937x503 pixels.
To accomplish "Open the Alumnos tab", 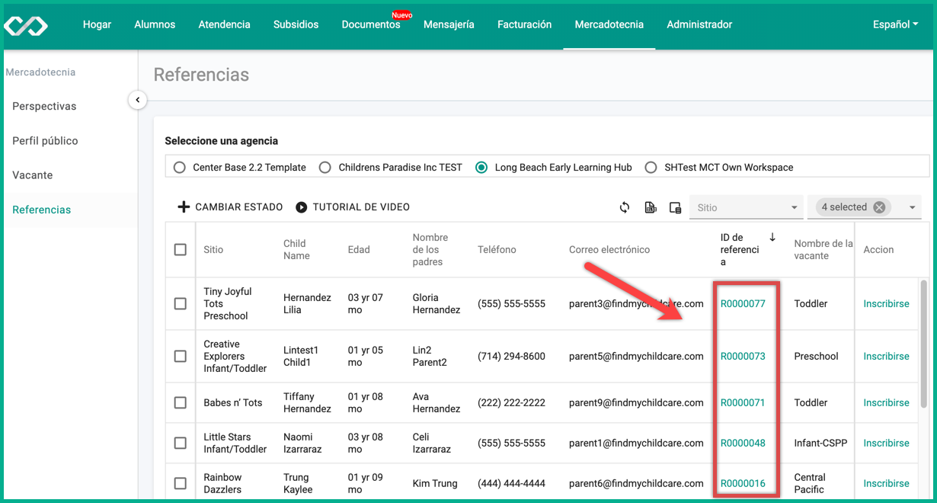I will pos(155,24).
